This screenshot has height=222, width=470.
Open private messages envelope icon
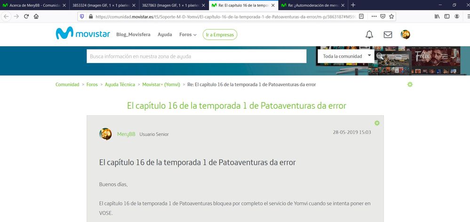(x=388, y=35)
